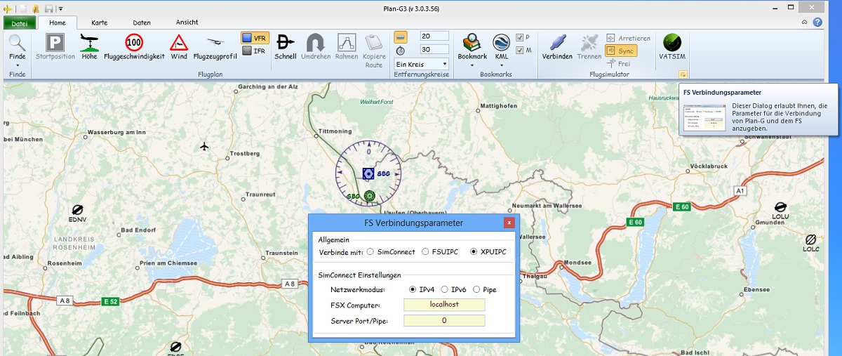Screen dimensions: 842x356
Task: Open the Wind warning-sign tool
Action: [179, 41]
